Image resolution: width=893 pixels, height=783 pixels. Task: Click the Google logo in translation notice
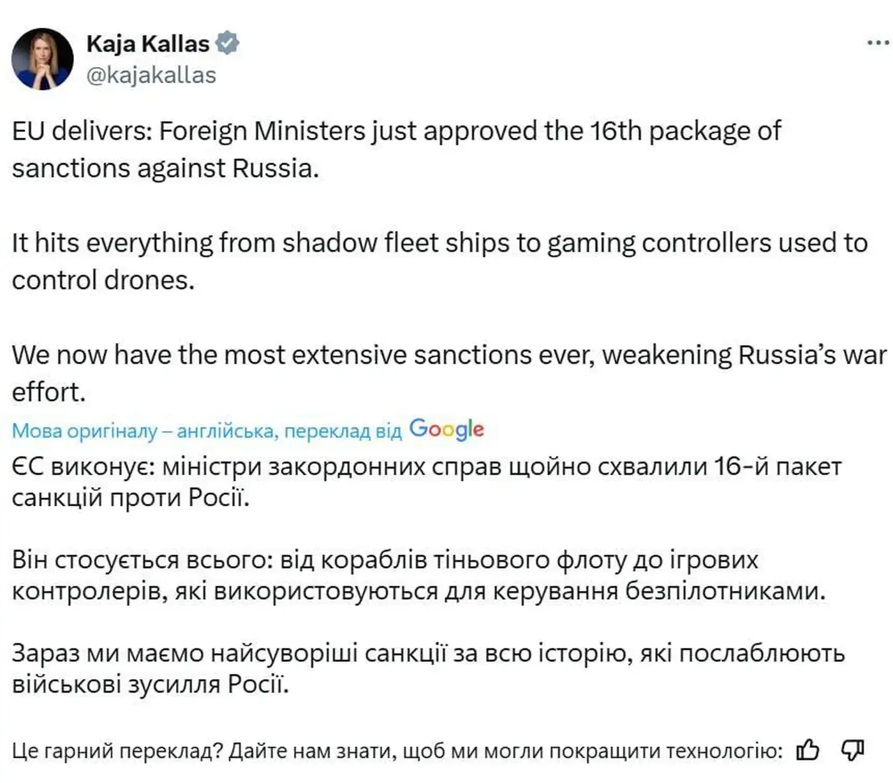(x=447, y=430)
